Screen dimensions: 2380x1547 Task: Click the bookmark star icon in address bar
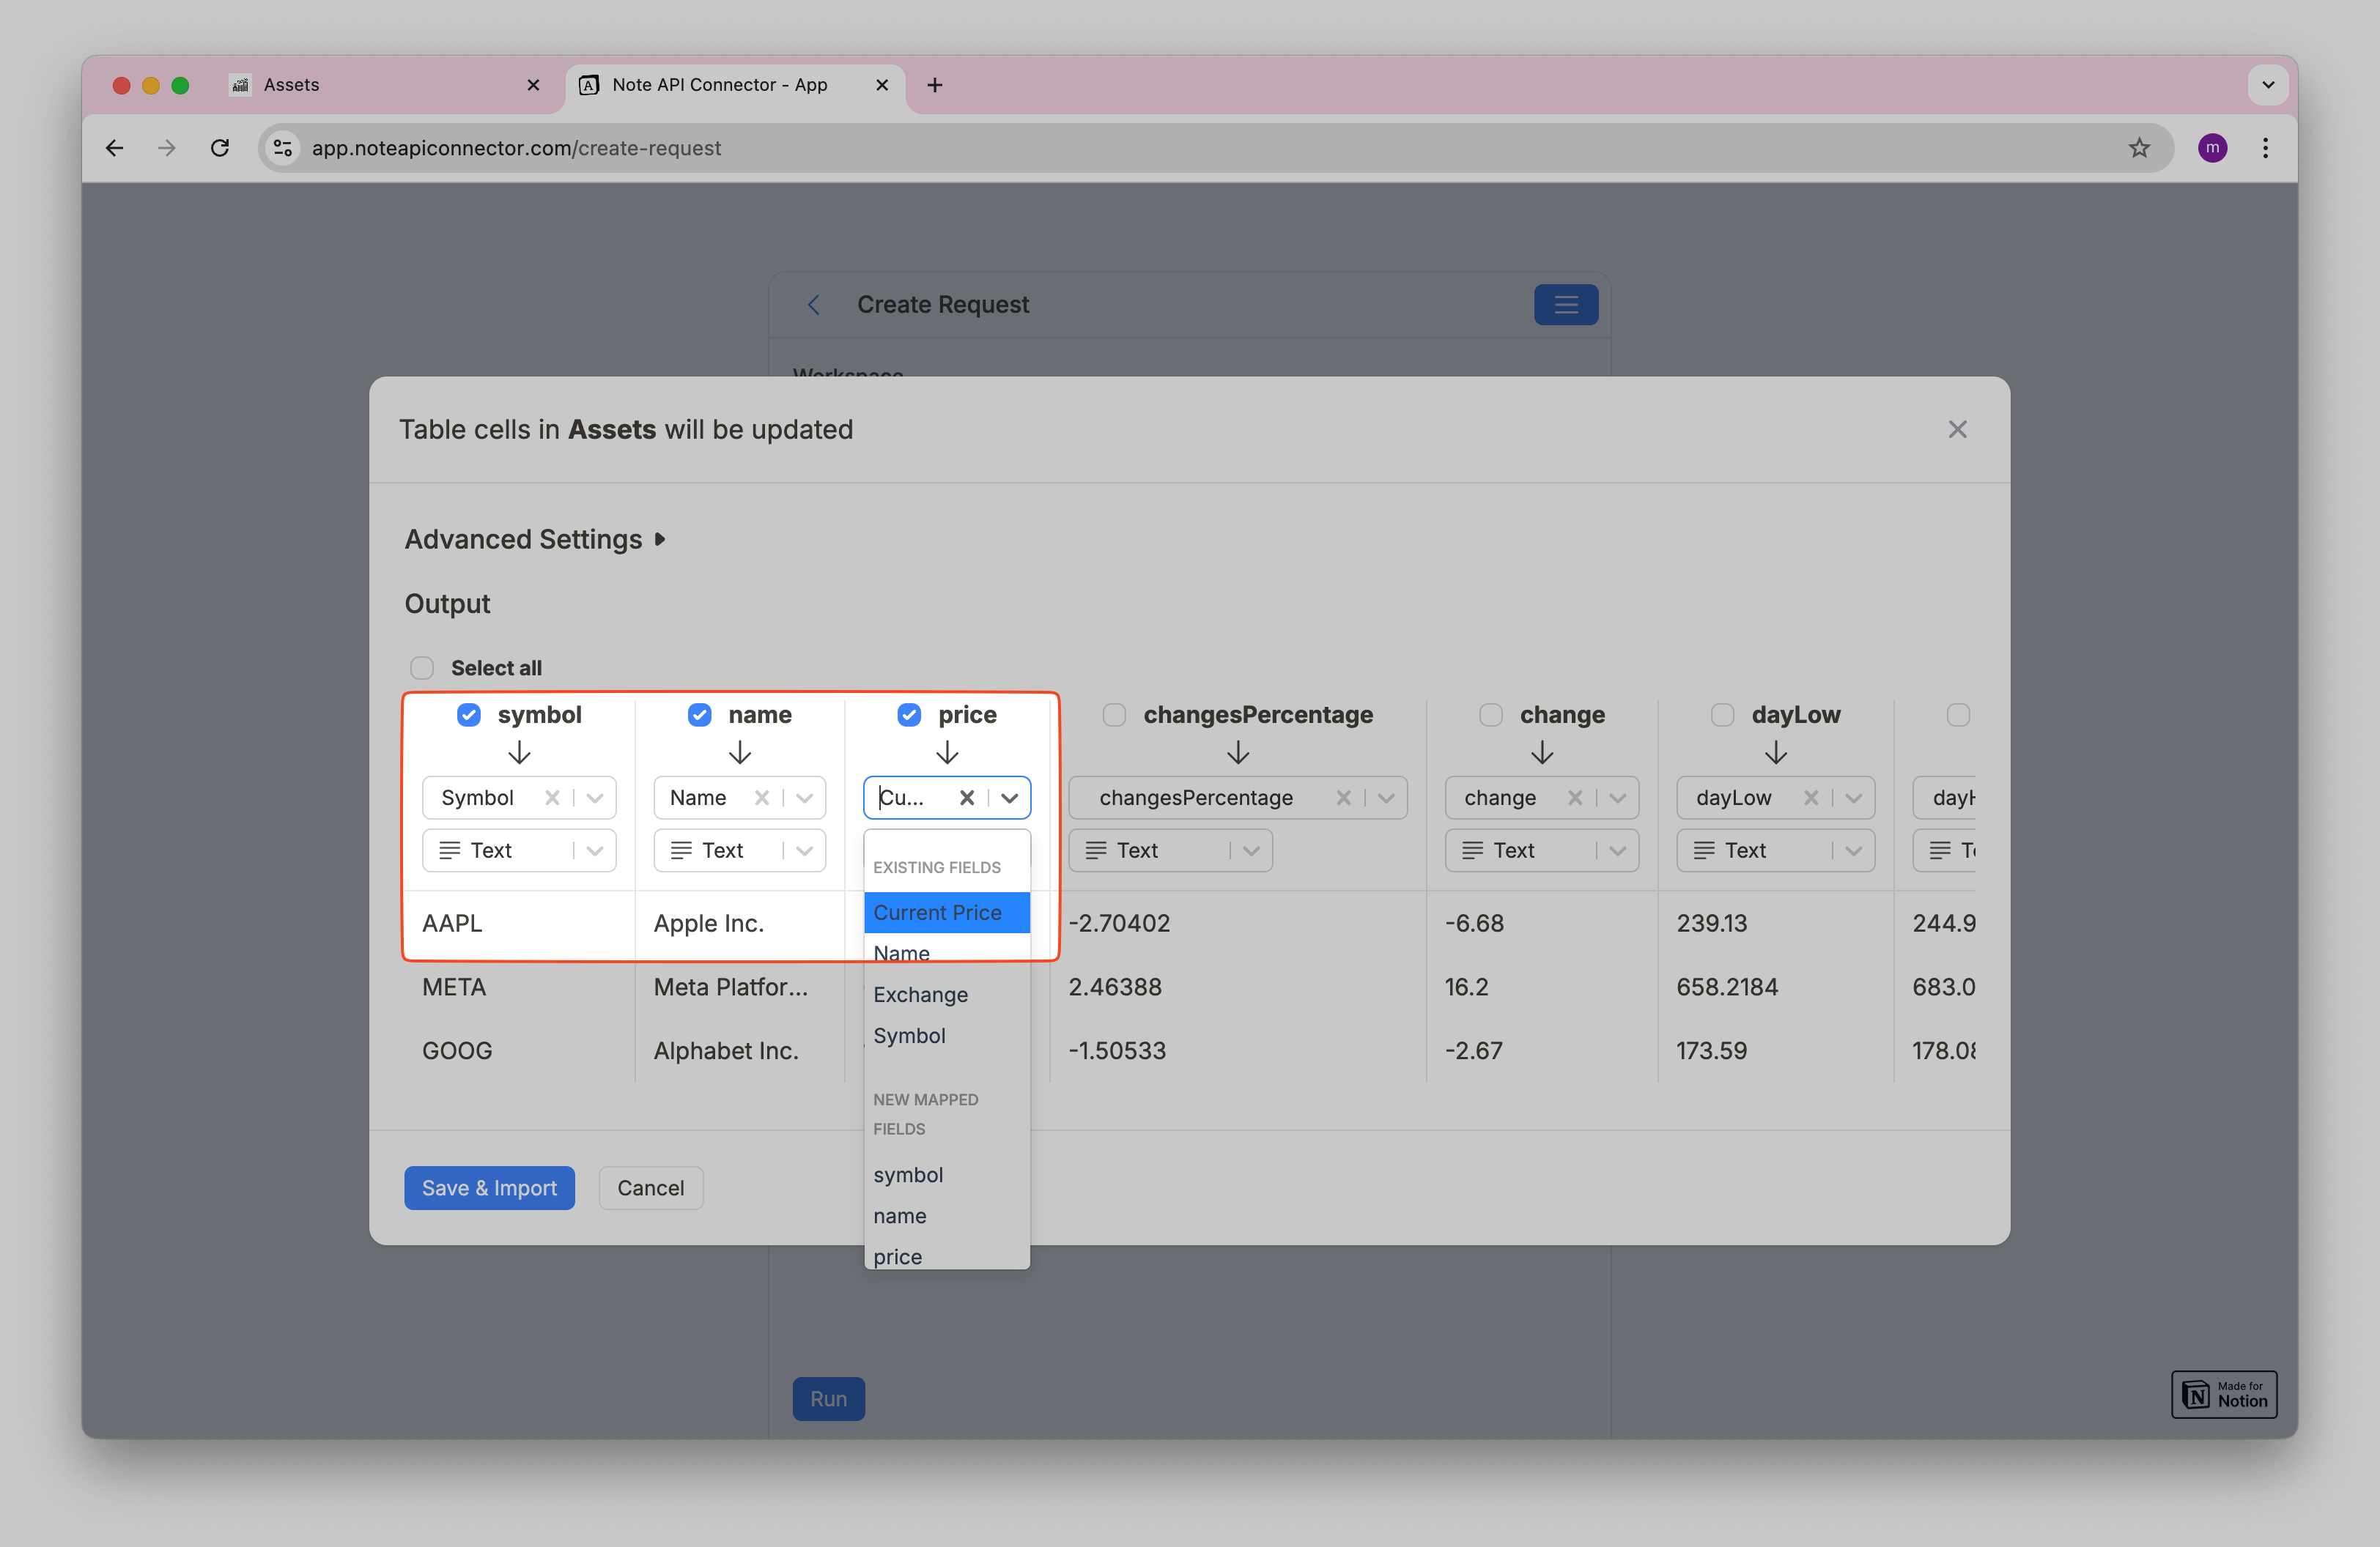tap(2137, 147)
